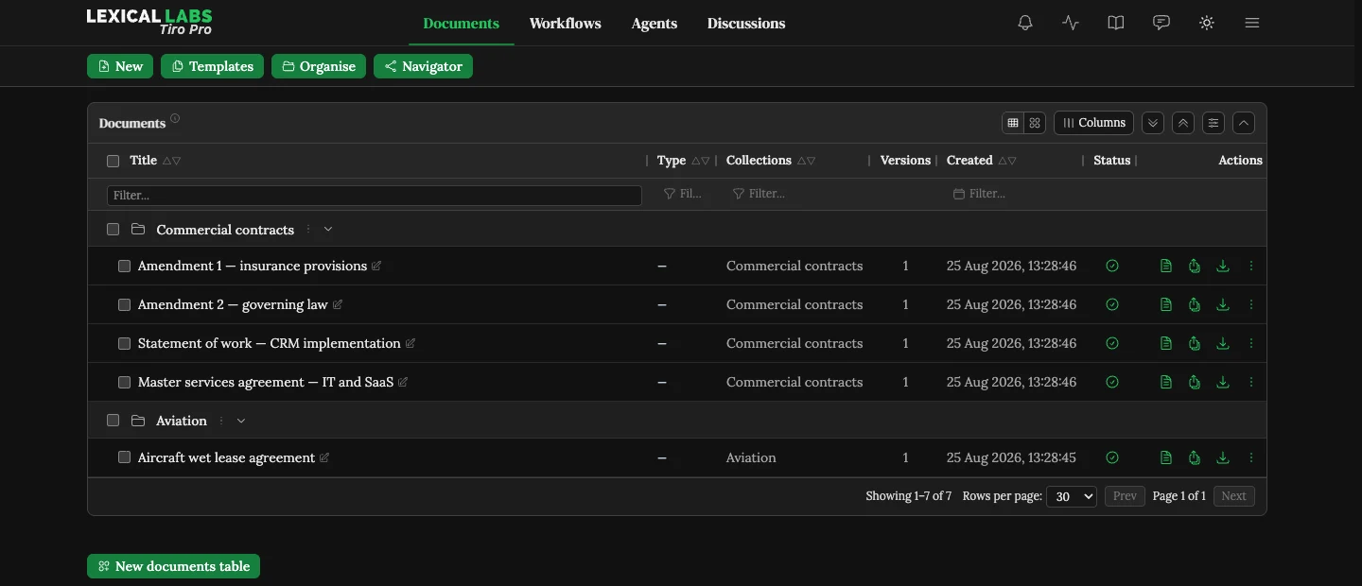This screenshot has width=1362, height=586.
Task: Click share icon for Master services agreement row
Action: 1195,383
